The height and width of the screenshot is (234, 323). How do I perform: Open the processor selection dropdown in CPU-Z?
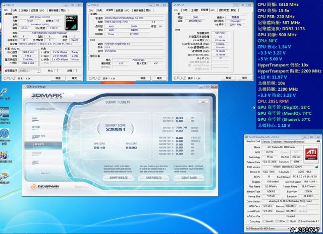pos(29,70)
